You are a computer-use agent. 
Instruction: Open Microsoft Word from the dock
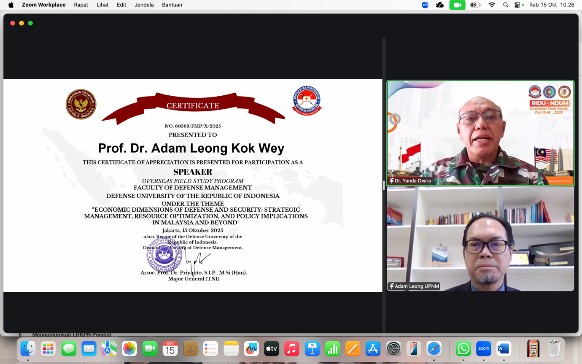(504, 349)
